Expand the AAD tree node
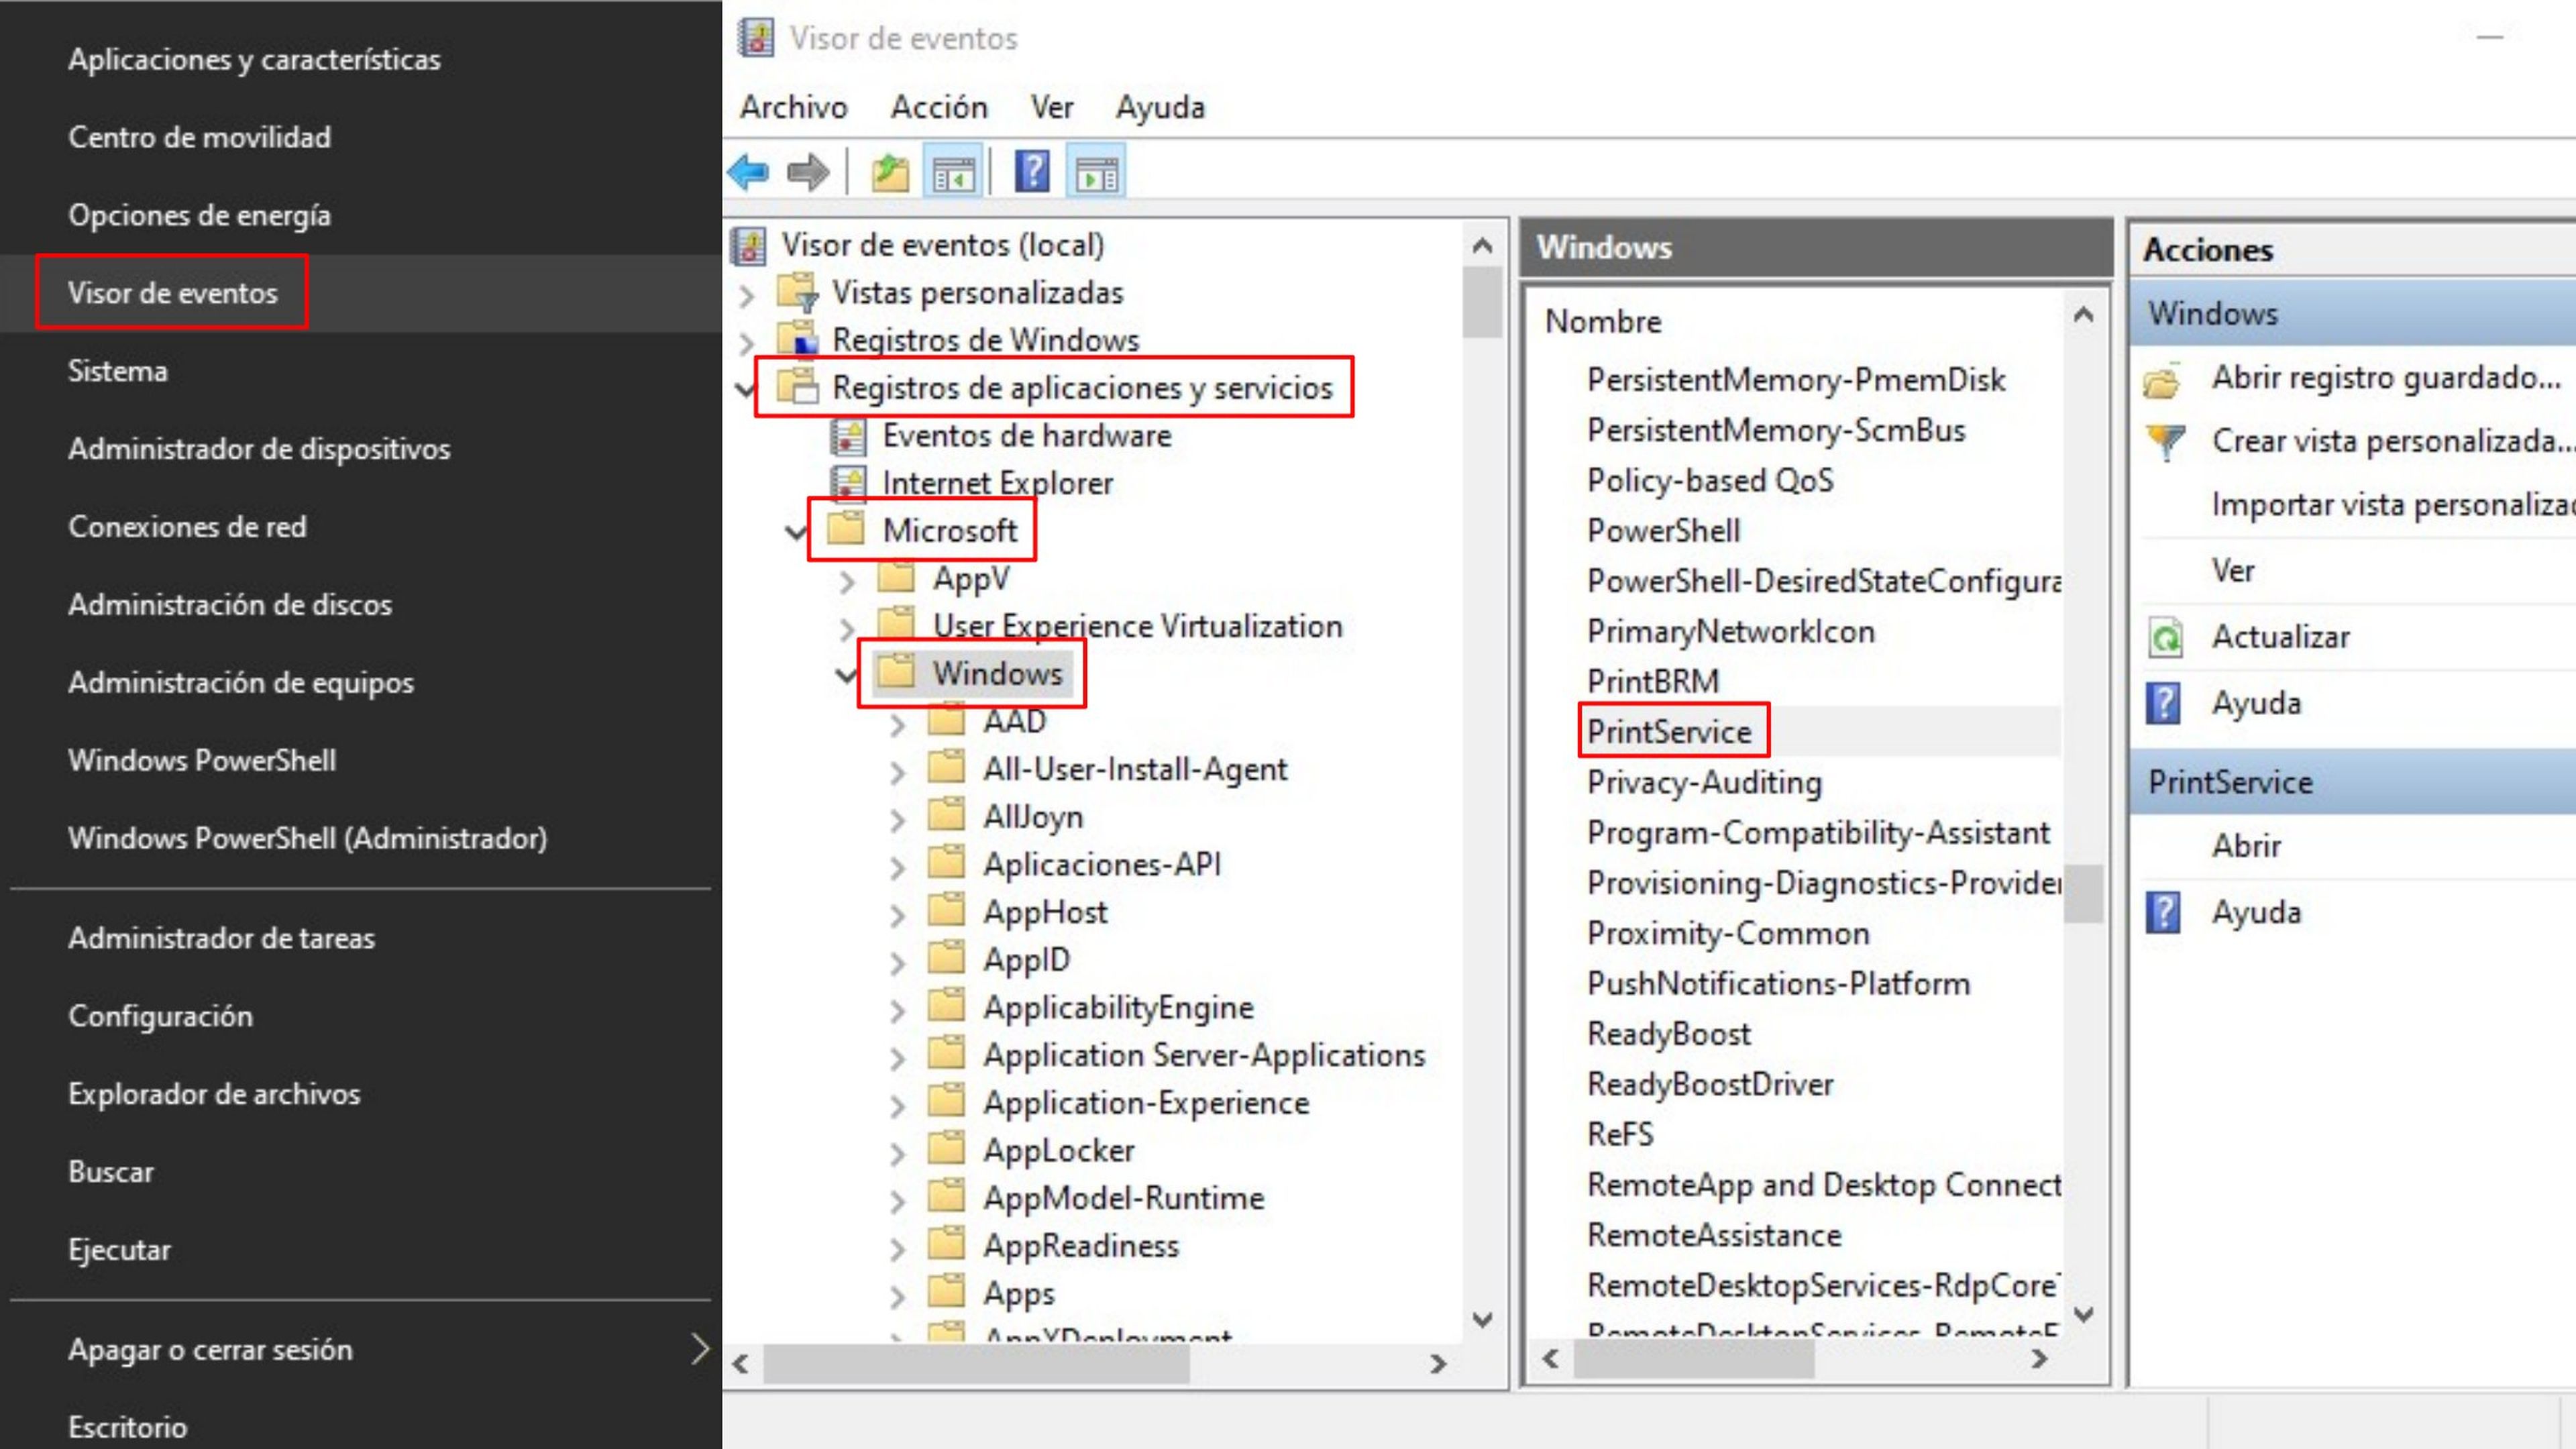This screenshot has width=2576, height=1449. (x=898, y=724)
